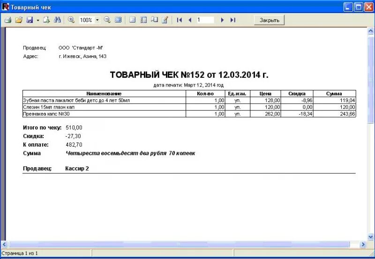375x259 pixels.
Task: Minimize the Товарный чек window
Action: click(x=348, y=7)
